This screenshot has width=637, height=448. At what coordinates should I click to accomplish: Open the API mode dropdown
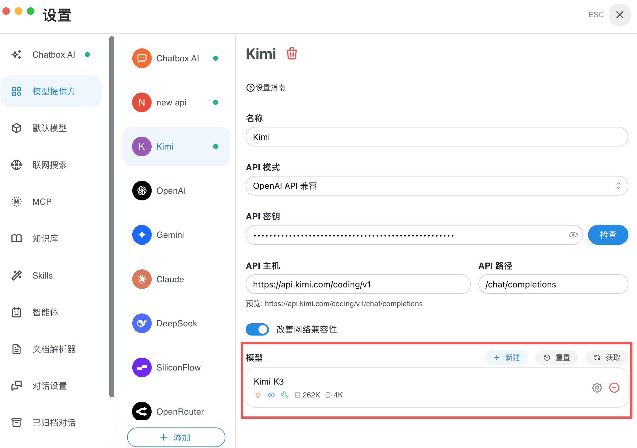437,186
